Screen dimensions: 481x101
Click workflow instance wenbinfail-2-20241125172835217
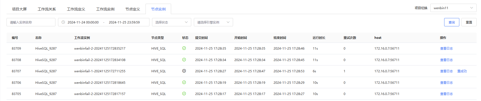[100, 49]
